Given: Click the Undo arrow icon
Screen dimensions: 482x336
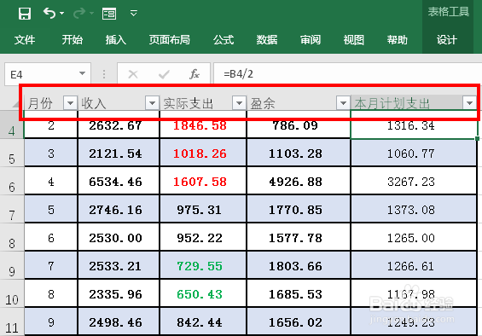Looking at the screenshot, I should pos(49,14).
